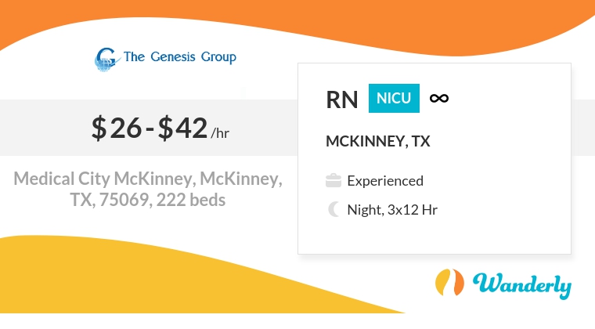Click the RN job title text
The image size is (595, 329).
[342, 99]
